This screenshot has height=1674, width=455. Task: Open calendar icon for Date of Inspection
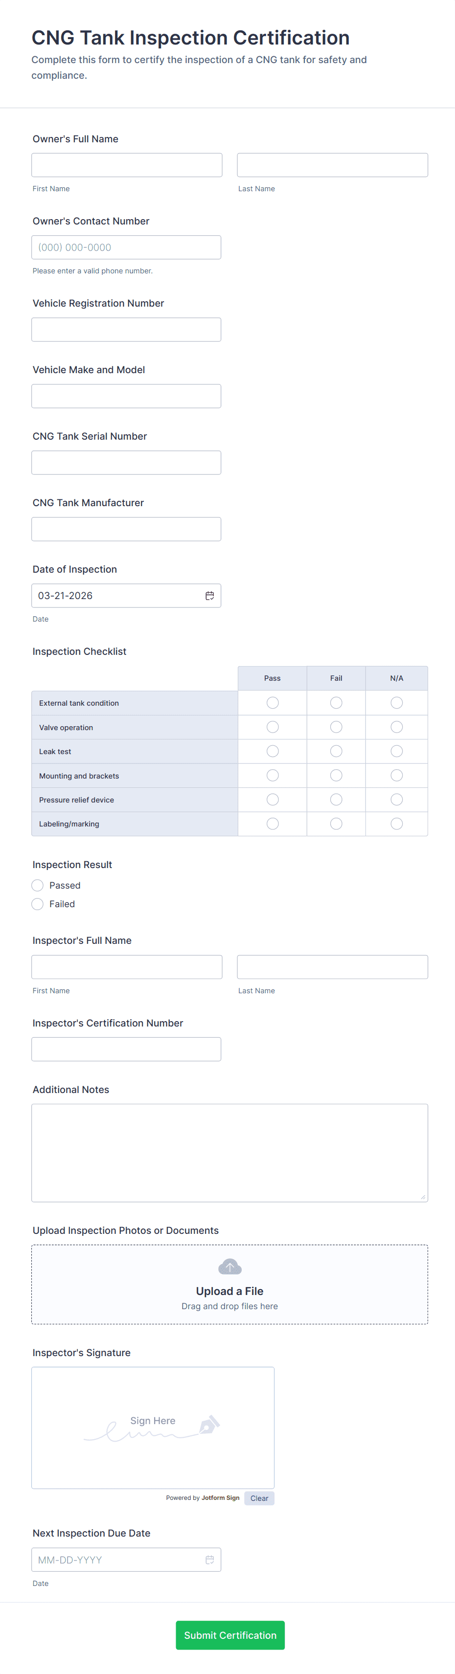click(209, 595)
